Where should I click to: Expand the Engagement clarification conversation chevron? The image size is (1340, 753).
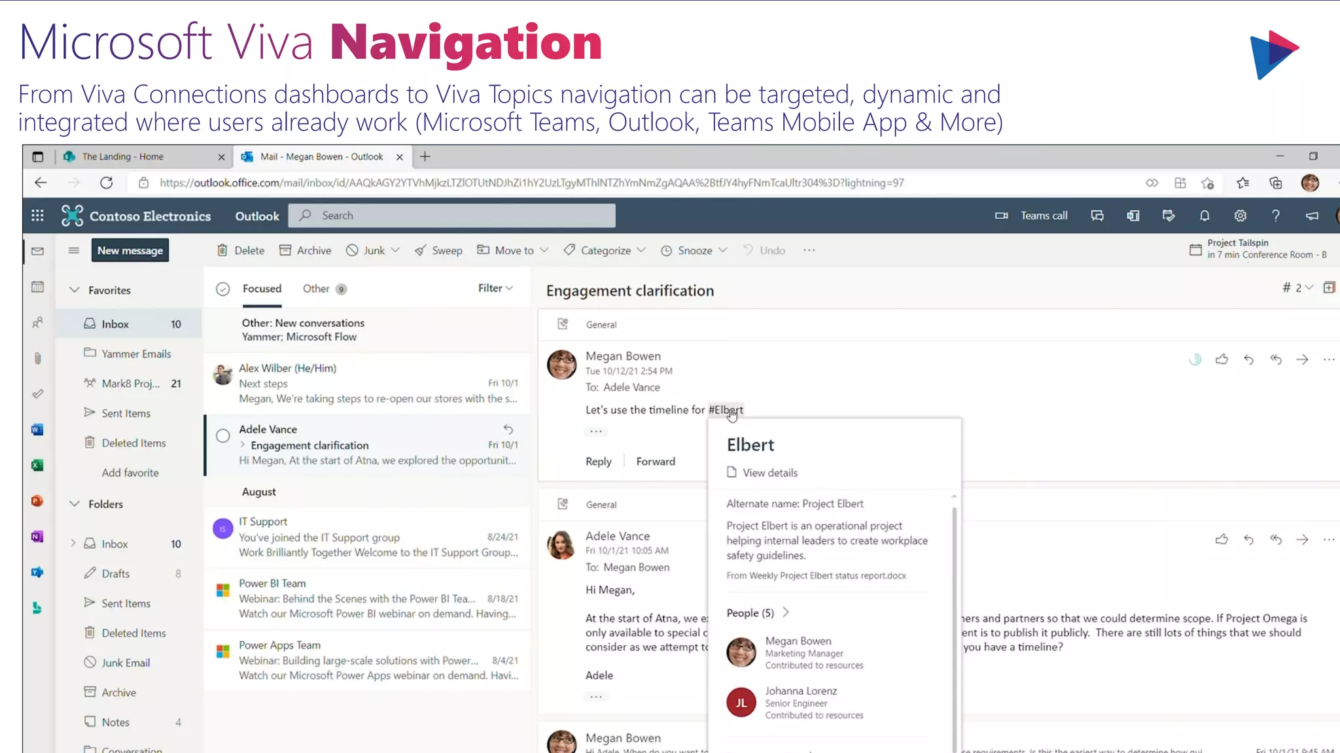point(243,444)
